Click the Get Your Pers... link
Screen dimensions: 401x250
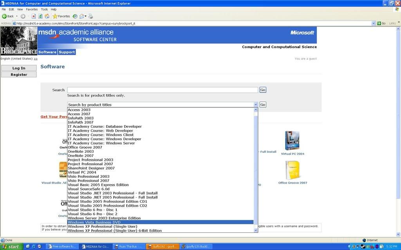(x=54, y=116)
